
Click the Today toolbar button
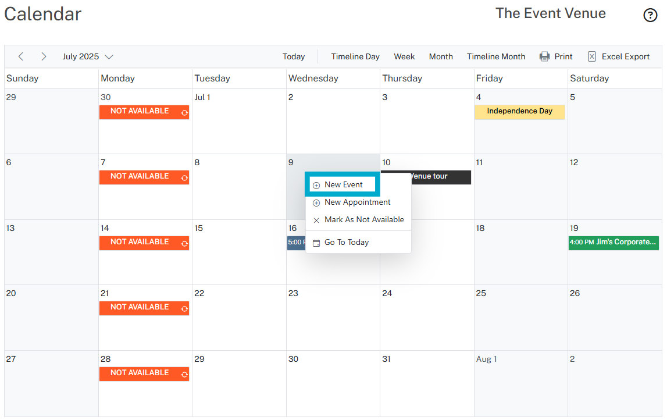point(294,56)
